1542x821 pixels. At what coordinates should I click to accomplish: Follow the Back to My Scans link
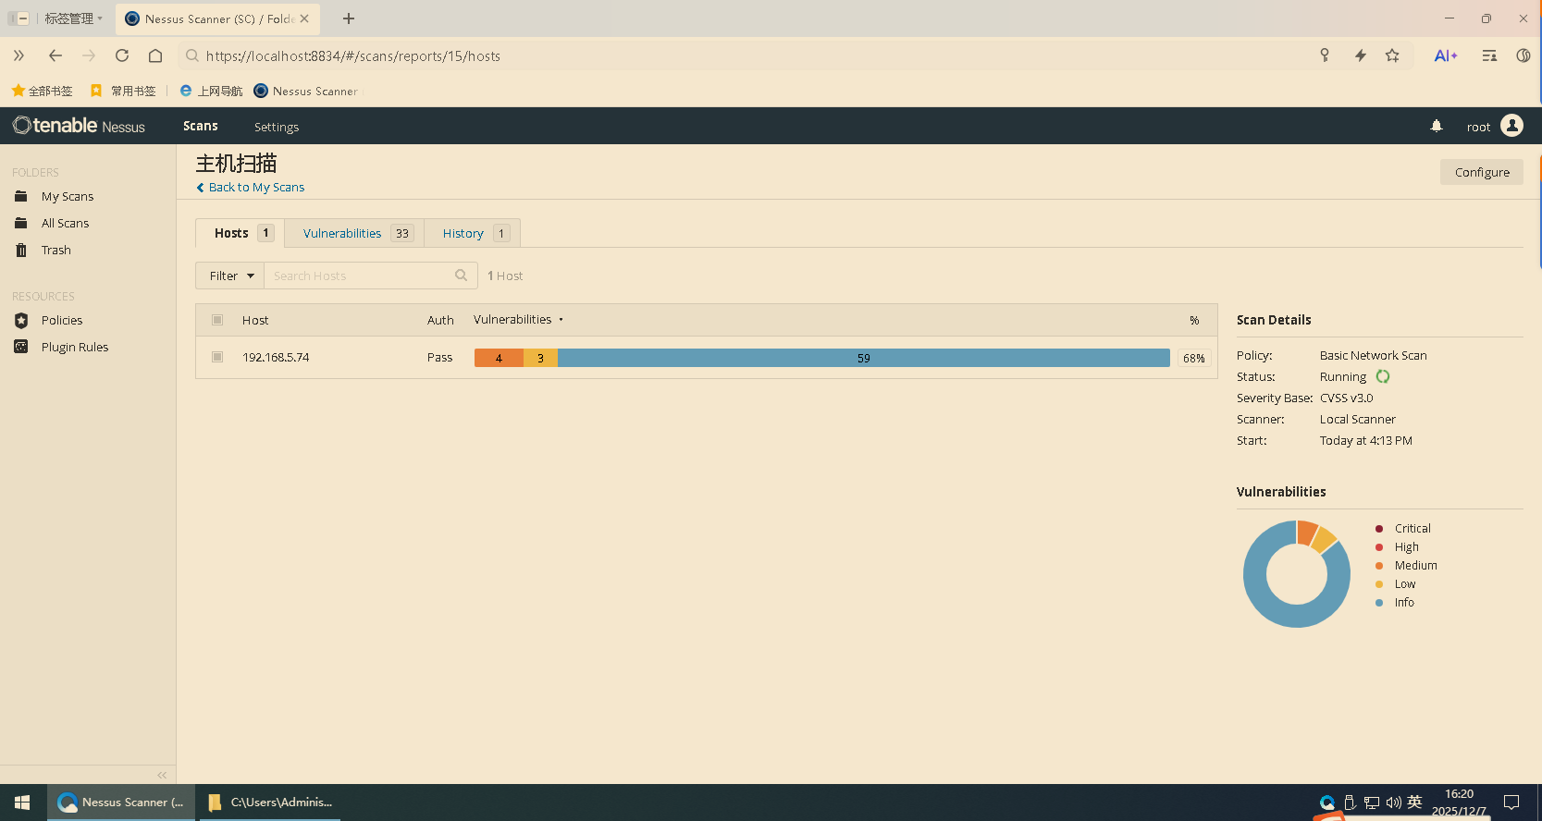[x=256, y=188]
